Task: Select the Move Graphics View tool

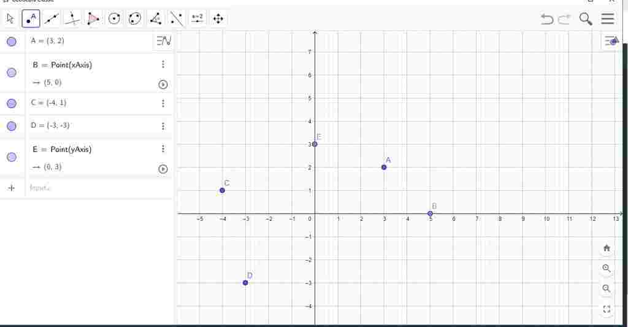Action: coord(218,19)
